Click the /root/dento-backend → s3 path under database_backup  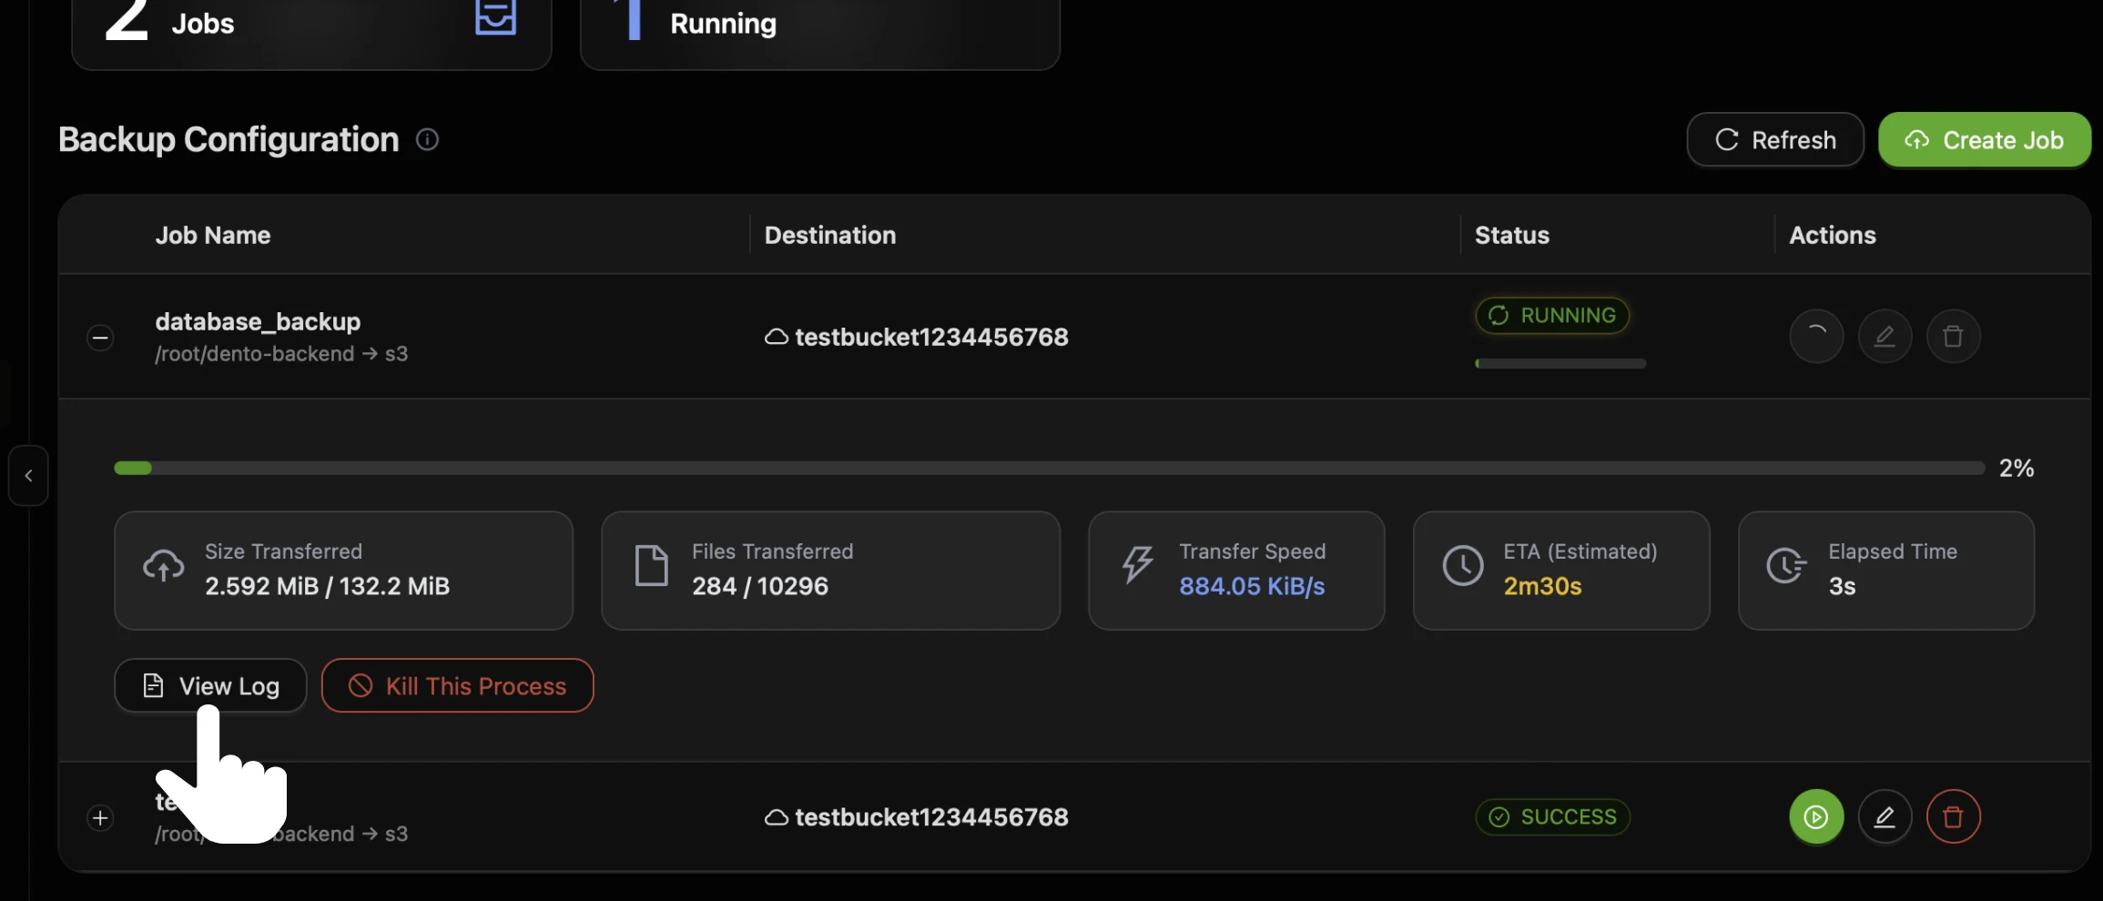click(x=281, y=354)
